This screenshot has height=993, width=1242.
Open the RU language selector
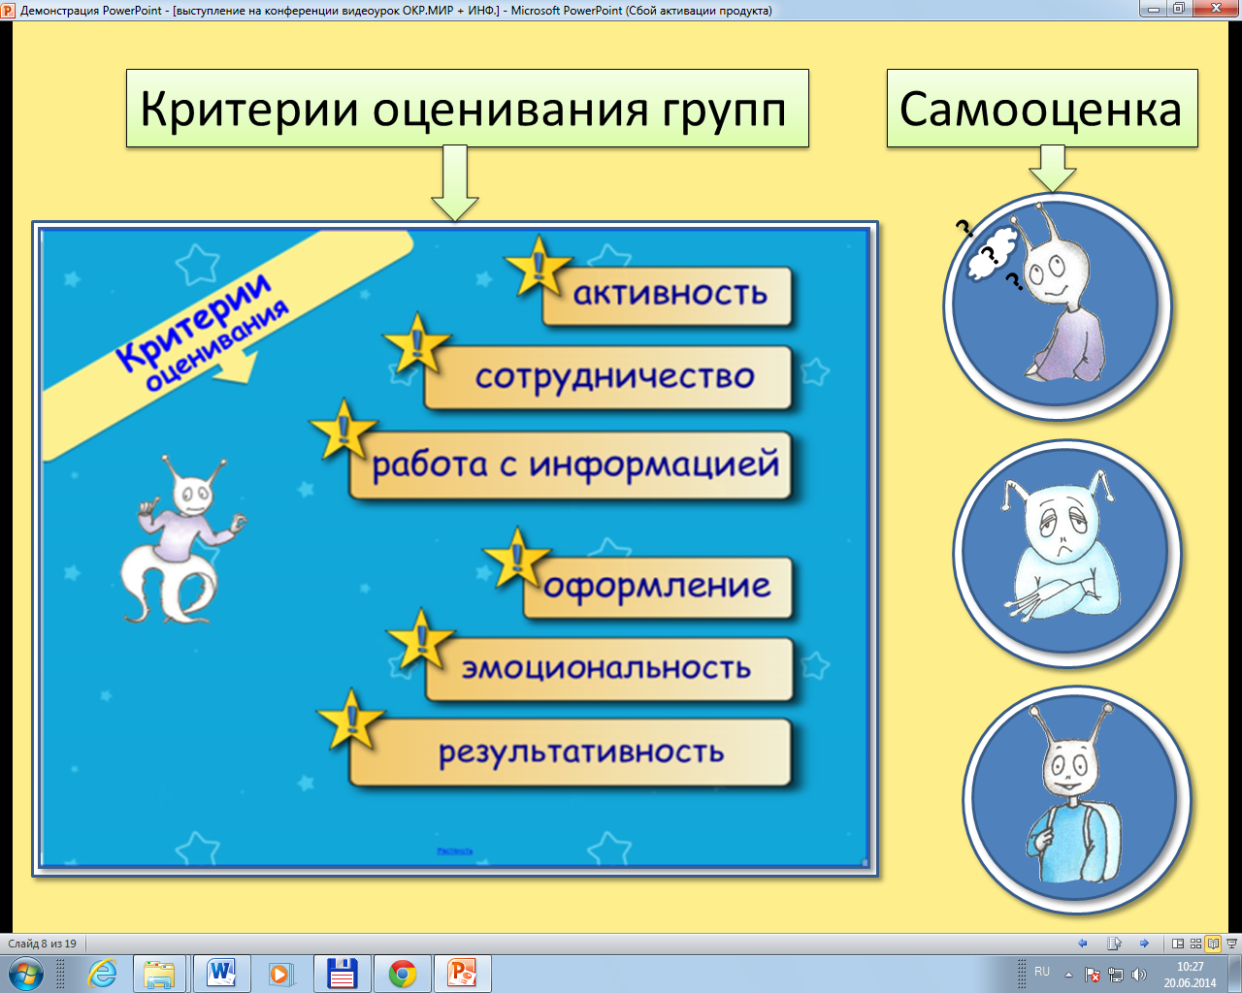(1042, 972)
